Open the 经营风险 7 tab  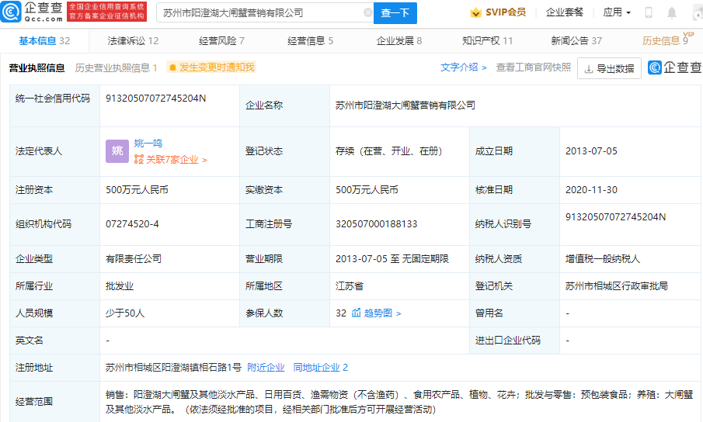221,40
